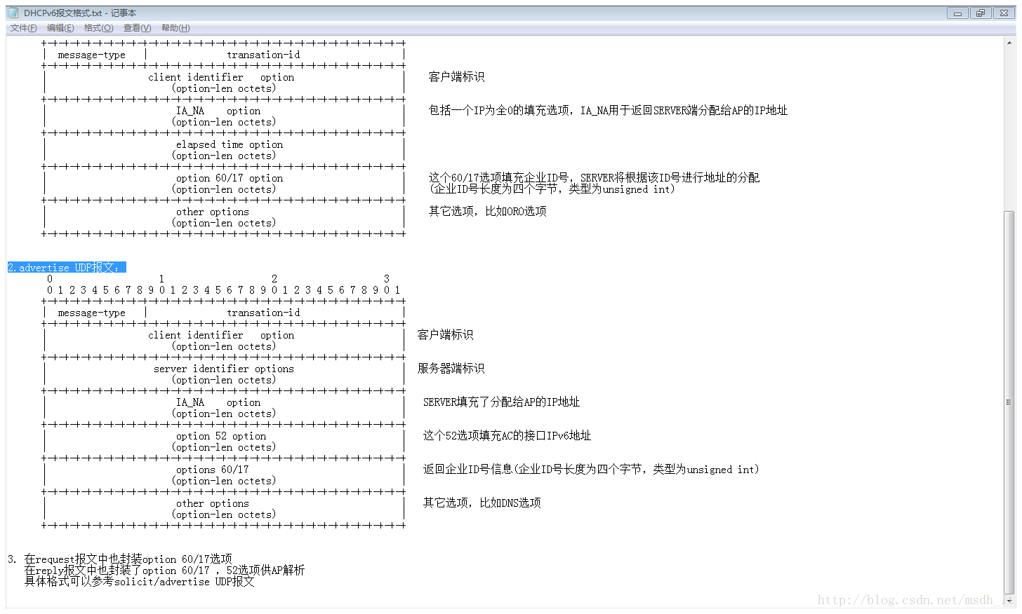Click '包括一个IP为全0的填充选项' annotation line
Image resolution: width=1022 pixels, height=614 pixels.
coord(608,111)
